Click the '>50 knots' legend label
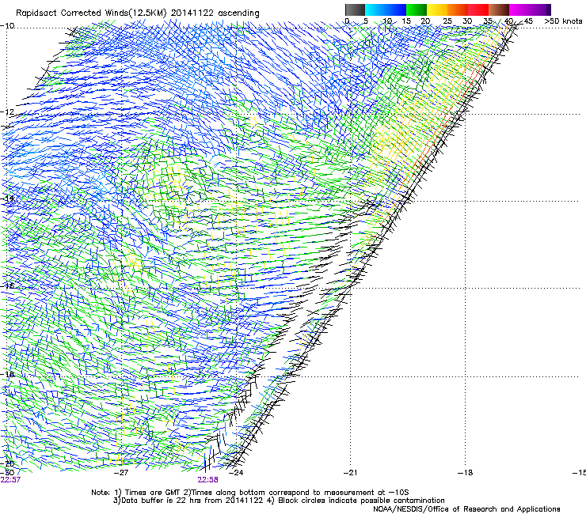This screenshot has height=514, width=586. point(563,21)
